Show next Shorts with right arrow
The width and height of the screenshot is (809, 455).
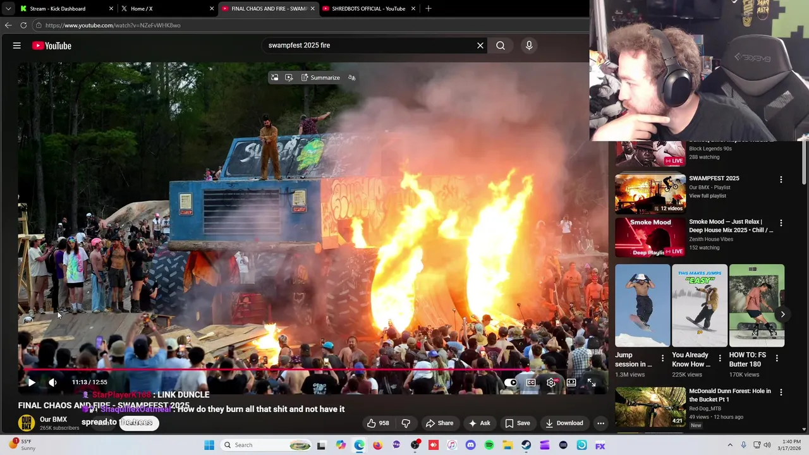tap(782, 314)
